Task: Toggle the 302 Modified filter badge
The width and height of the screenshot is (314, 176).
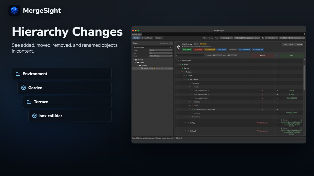Action: point(210,49)
